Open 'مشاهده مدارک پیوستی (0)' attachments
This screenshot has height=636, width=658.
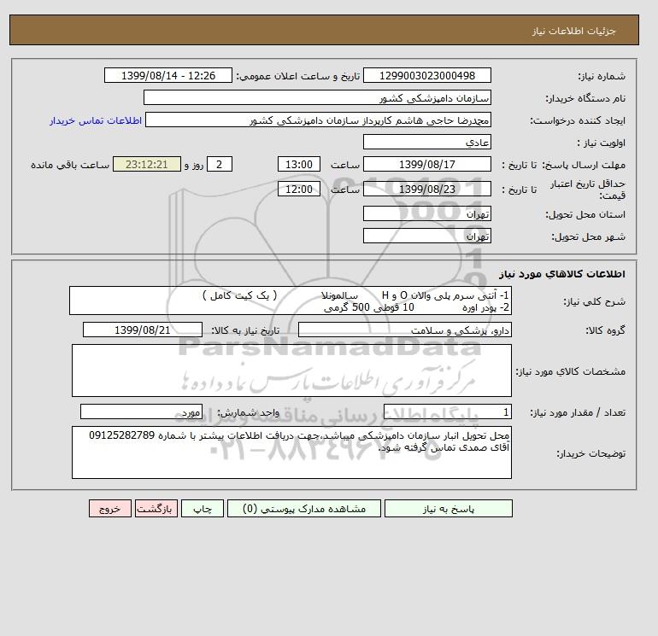(304, 509)
